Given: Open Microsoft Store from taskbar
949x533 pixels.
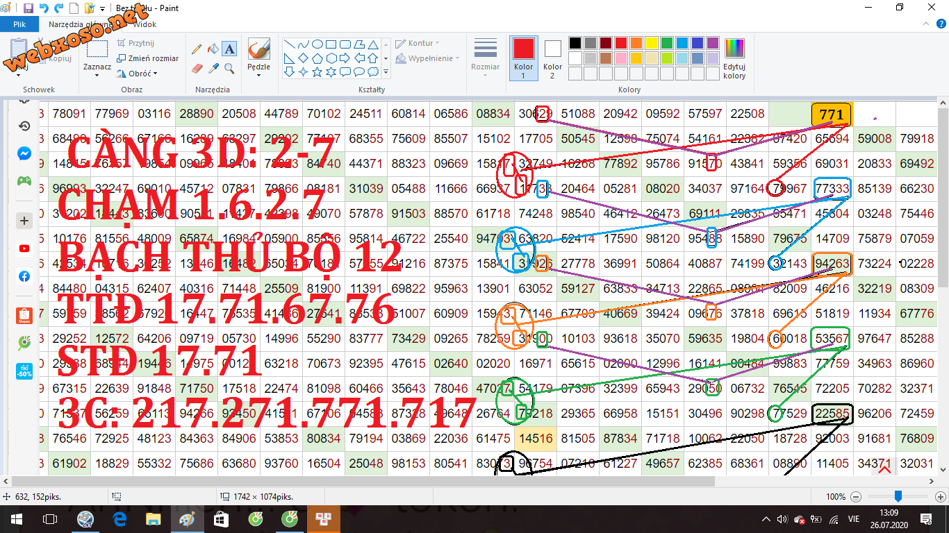Looking at the screenshot, I should click(221, 518).
